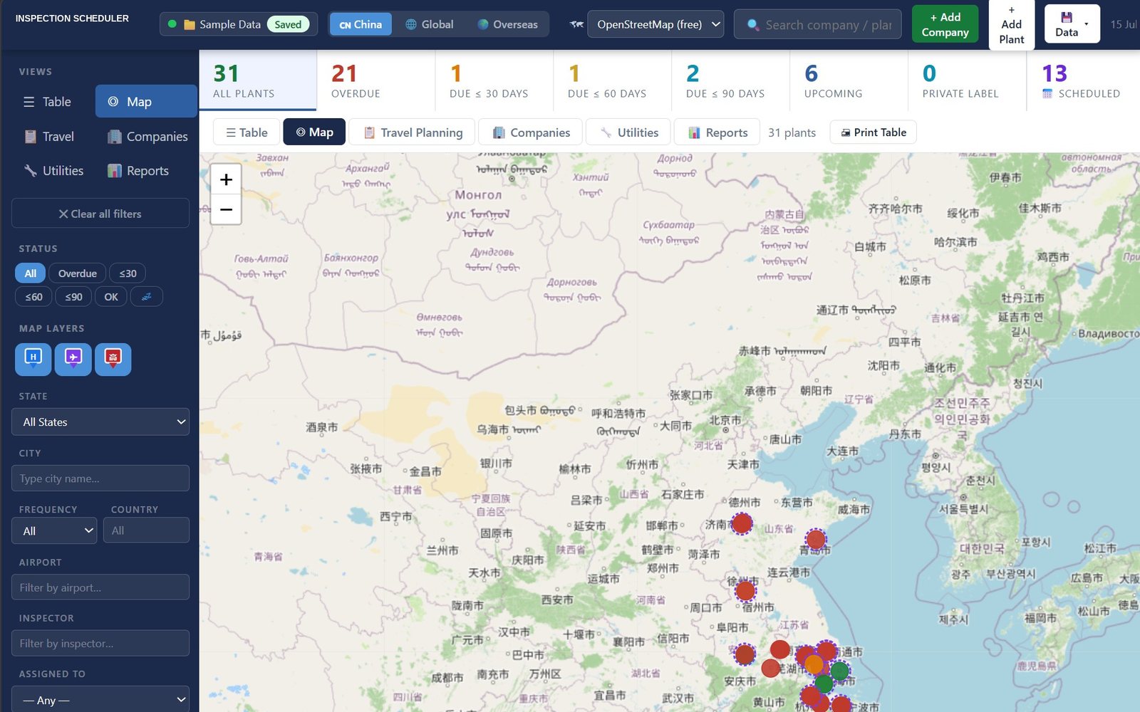Open Utilities view in sidebar
Screen dimensions: 1140x712
click(x=54, y=171)
